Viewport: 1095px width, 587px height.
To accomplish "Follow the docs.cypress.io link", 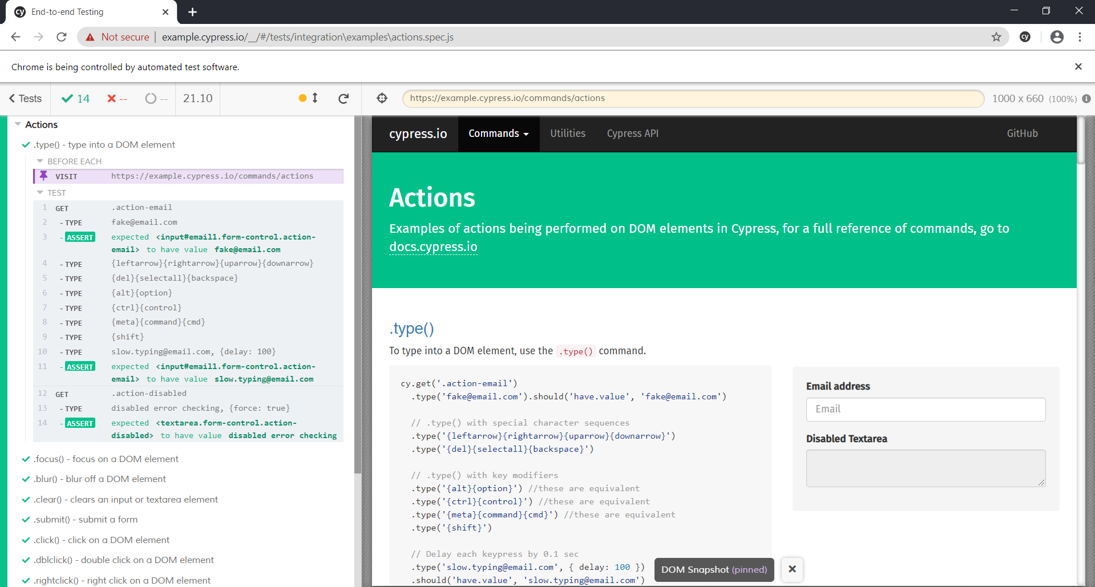I will tap(433, 247).
